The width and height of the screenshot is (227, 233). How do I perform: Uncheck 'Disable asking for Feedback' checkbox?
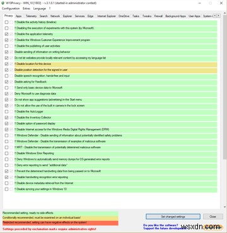click(7, 82)
